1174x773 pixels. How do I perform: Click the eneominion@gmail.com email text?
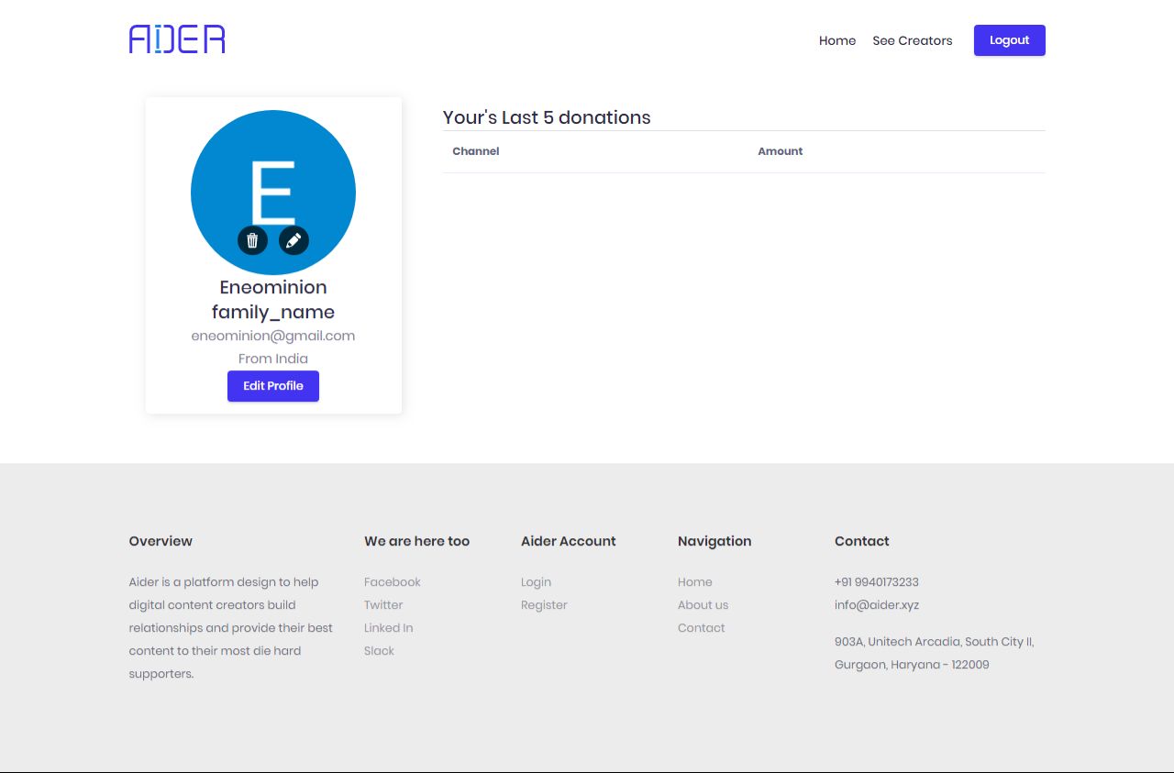[273, 336]
